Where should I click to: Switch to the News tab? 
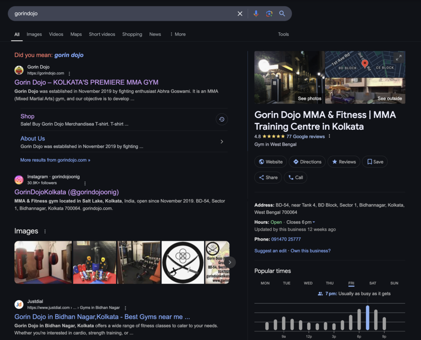tap(155, 34)
